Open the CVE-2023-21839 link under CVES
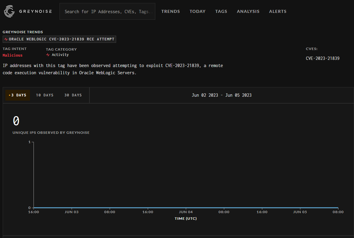Screen dimensions: 354x238 (323, 58)
